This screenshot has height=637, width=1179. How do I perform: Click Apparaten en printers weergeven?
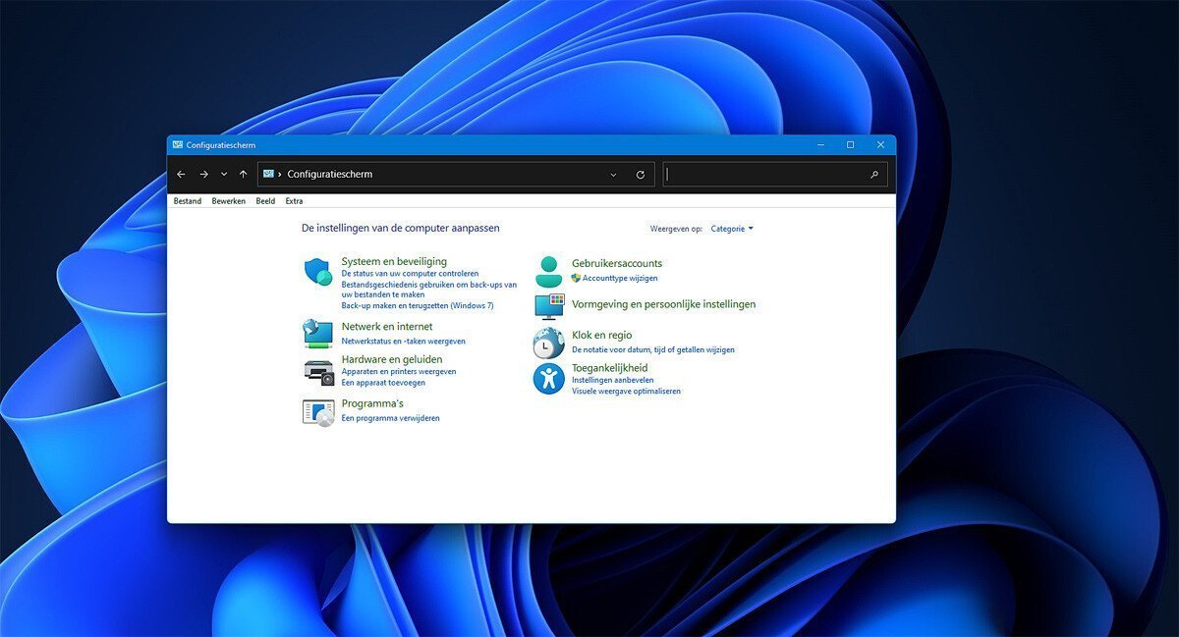[399, 372]
